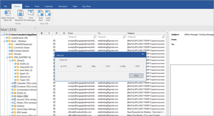Open the Help tab
Image resolution: width=214 pixels, height=116 pixels.
75,7
